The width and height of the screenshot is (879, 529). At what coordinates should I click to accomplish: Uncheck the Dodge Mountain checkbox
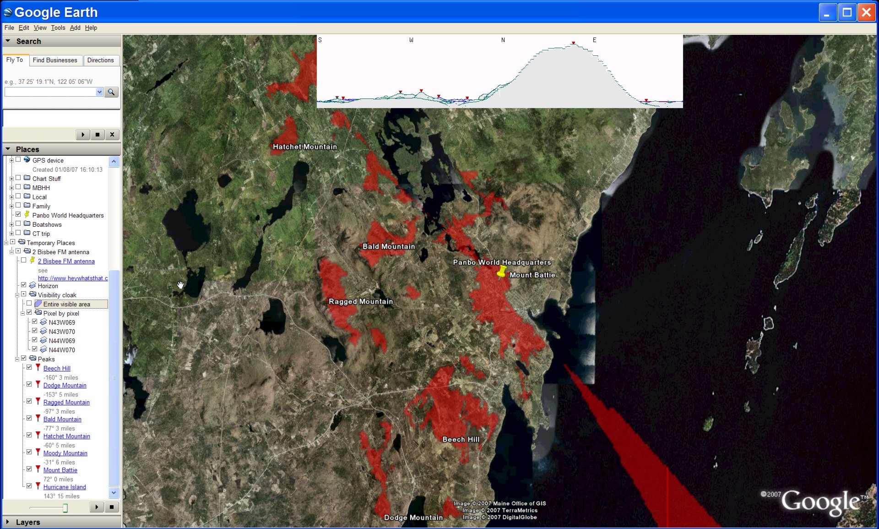coord(29,385)
